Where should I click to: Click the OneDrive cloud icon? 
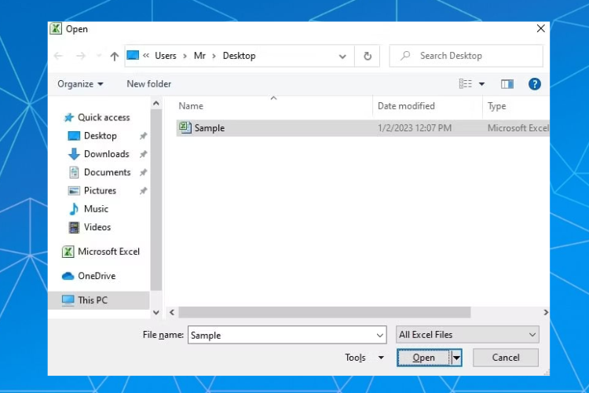(x=68, y=276)
